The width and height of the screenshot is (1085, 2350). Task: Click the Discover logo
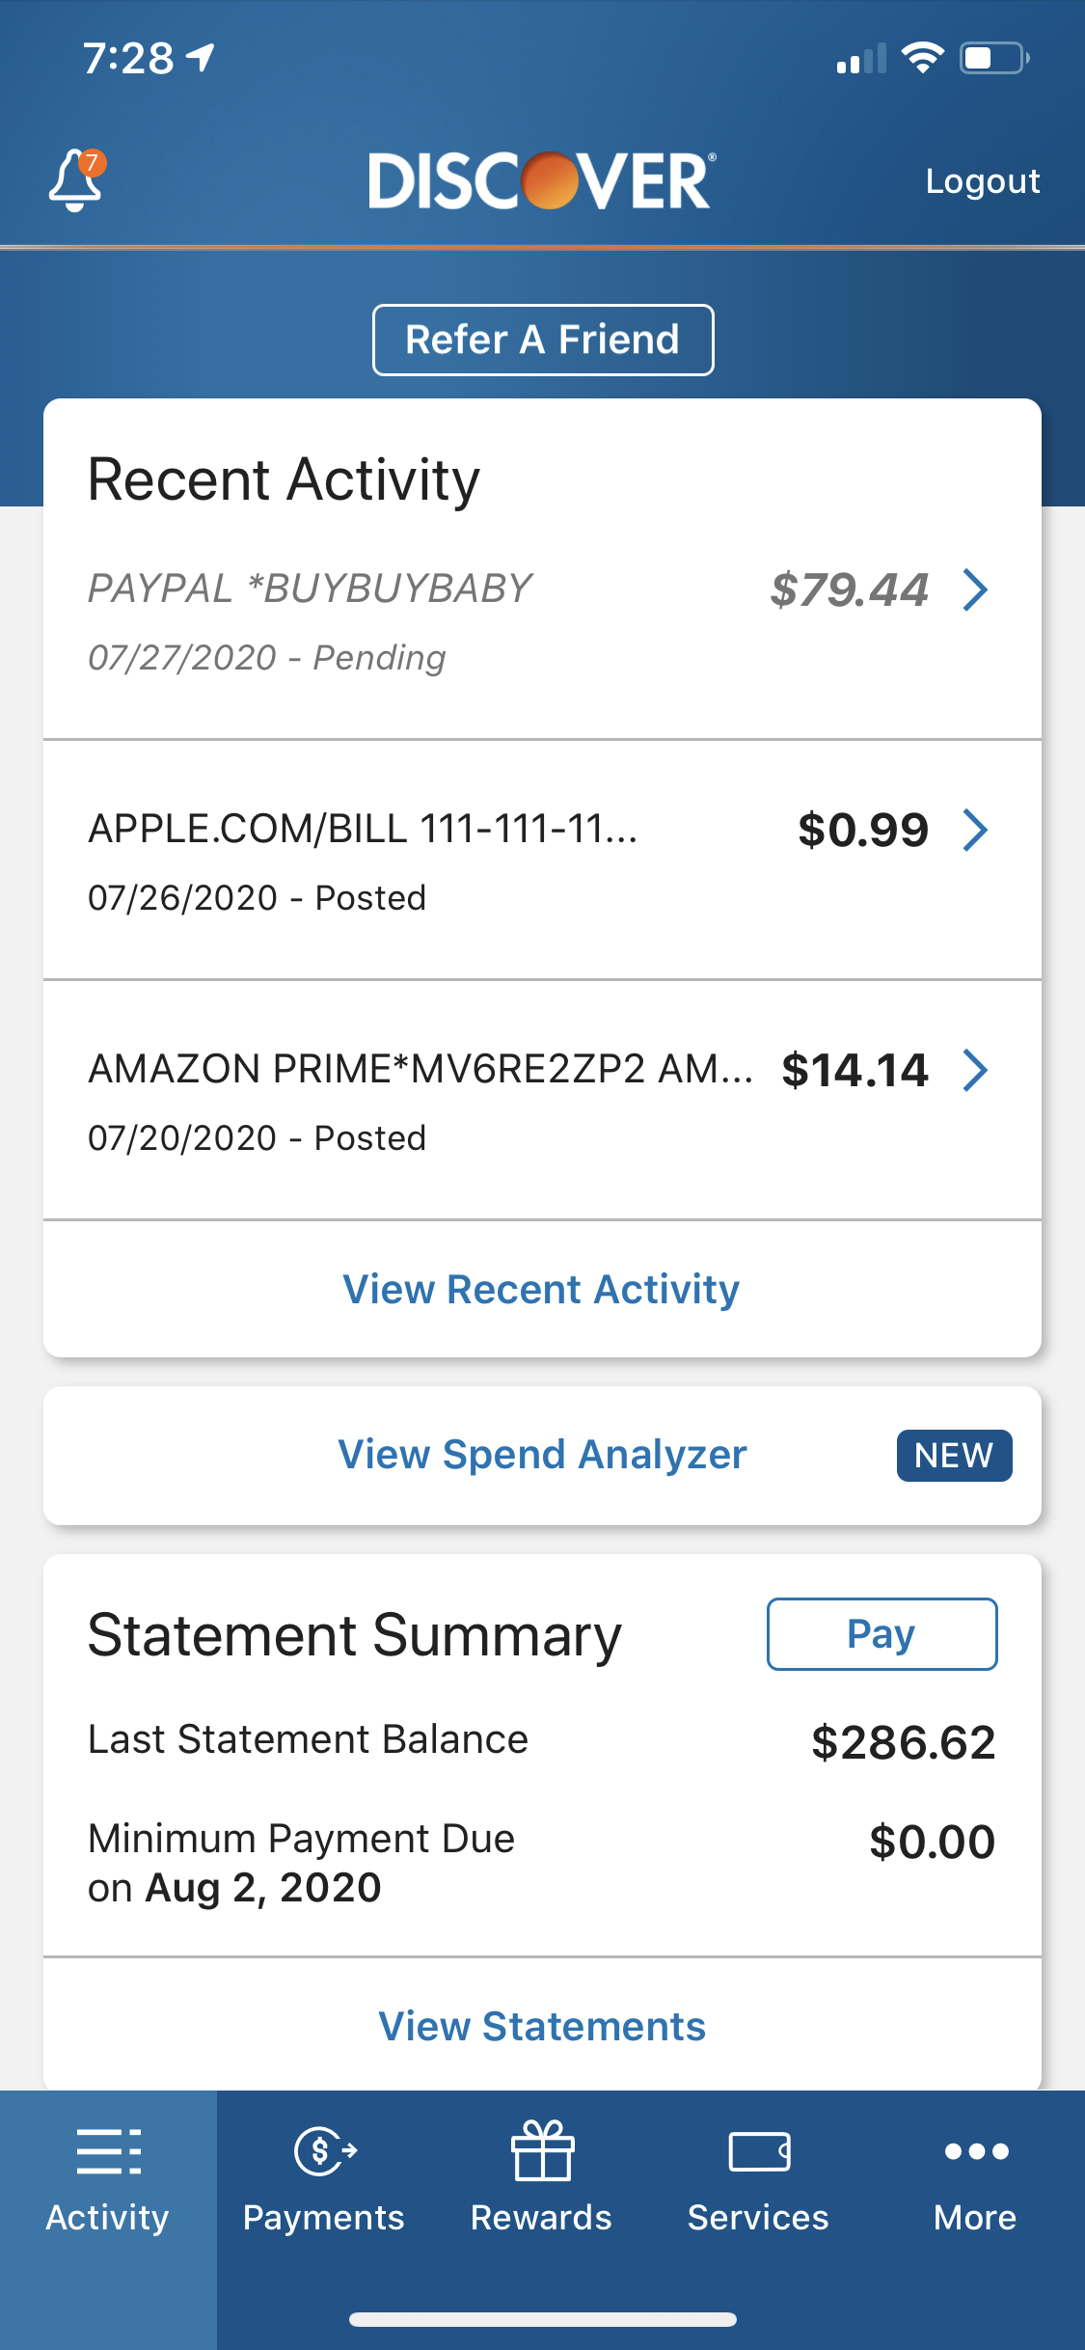pos(542,180)
